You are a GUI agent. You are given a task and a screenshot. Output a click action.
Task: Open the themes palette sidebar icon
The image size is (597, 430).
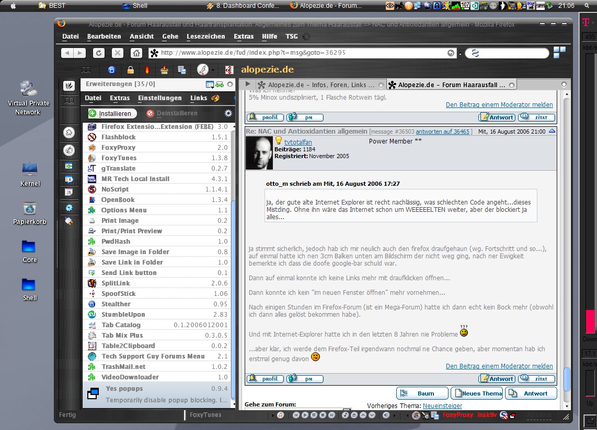[x=68, y=150]
